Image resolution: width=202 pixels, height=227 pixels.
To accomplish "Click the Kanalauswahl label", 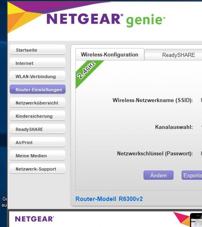I will [174, 127].
